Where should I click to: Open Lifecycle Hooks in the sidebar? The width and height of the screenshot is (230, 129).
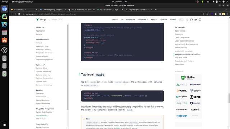pyautogui.click(x=42, y=56)
